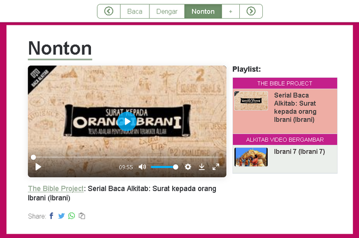Play video with center blue play button

(127, 122)
